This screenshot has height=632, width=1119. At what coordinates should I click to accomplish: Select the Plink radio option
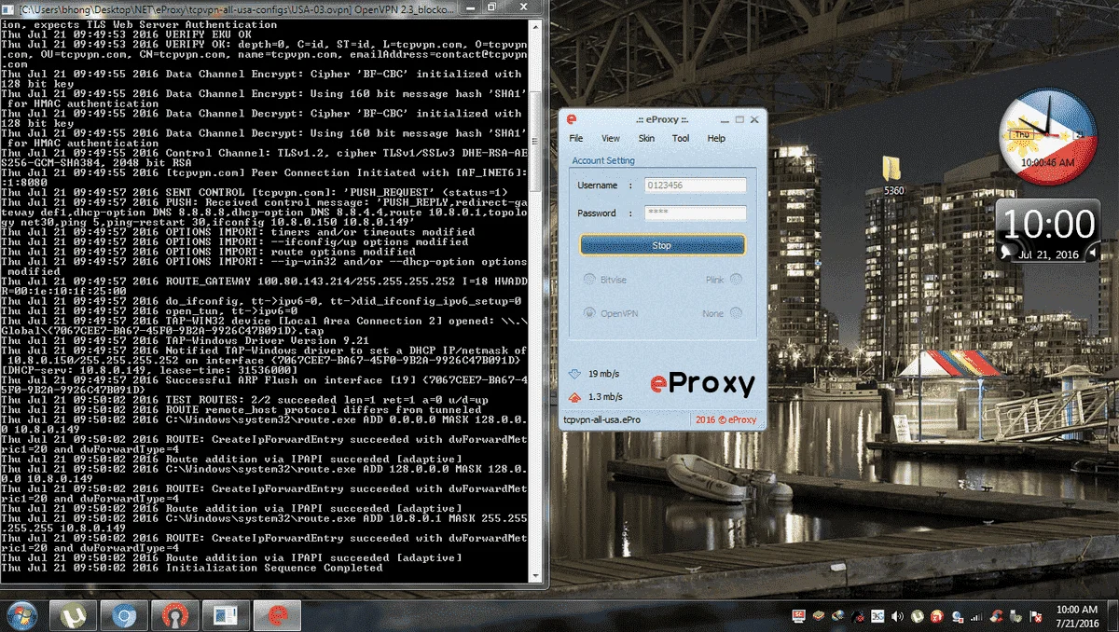coord(723,279)
